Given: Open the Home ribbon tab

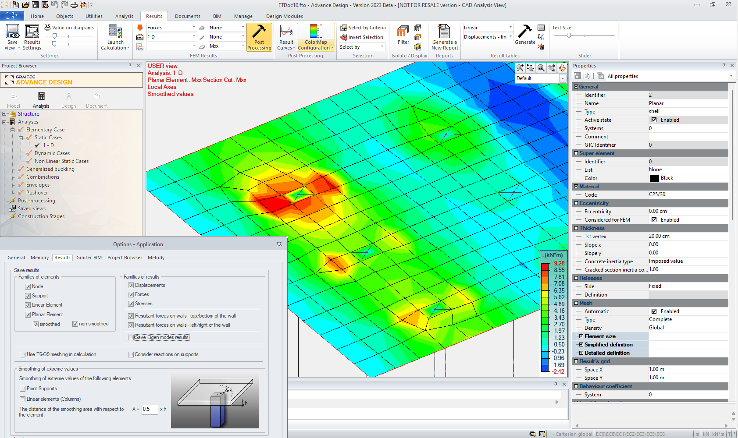Looking at the screenshot, I should pos(37,16).
